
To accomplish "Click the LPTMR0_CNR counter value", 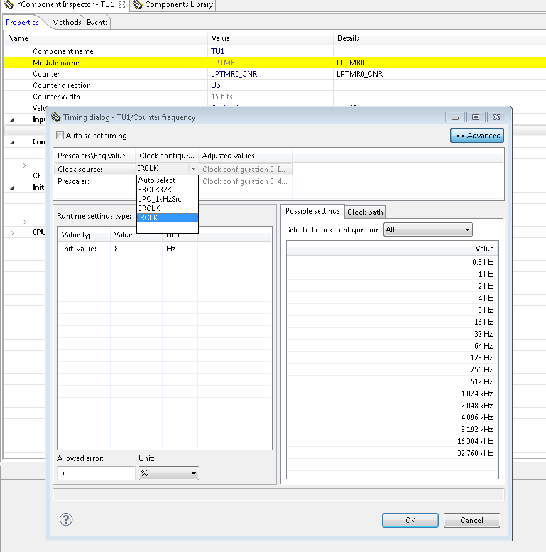I will point(234,74).
